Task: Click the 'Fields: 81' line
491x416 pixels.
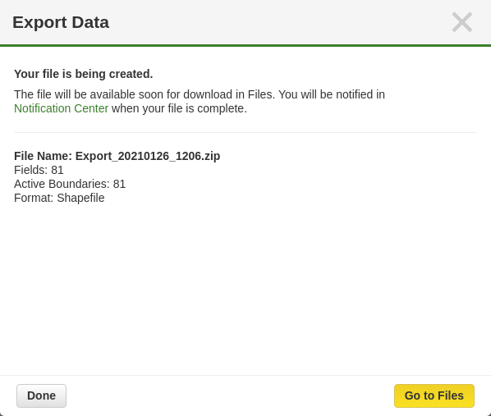Action: (x=39, y=170)
